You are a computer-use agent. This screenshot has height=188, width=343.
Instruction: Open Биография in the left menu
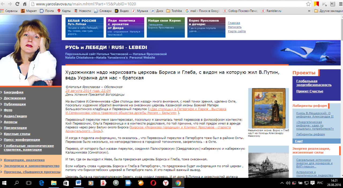tap(13, 92)
